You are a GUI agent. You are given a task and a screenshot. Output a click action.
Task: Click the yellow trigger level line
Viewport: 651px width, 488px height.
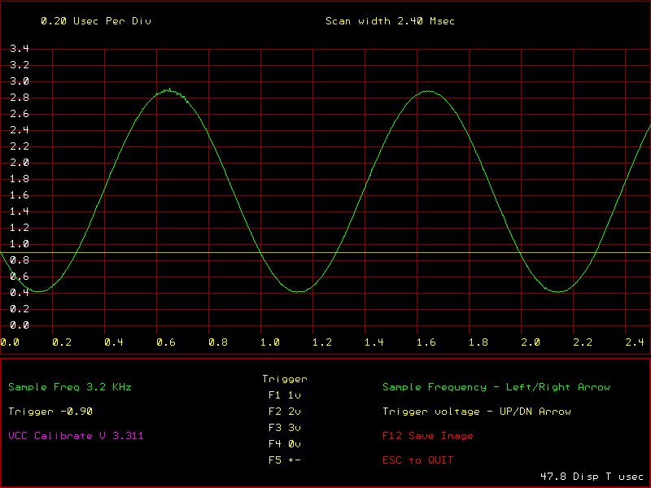325,252
